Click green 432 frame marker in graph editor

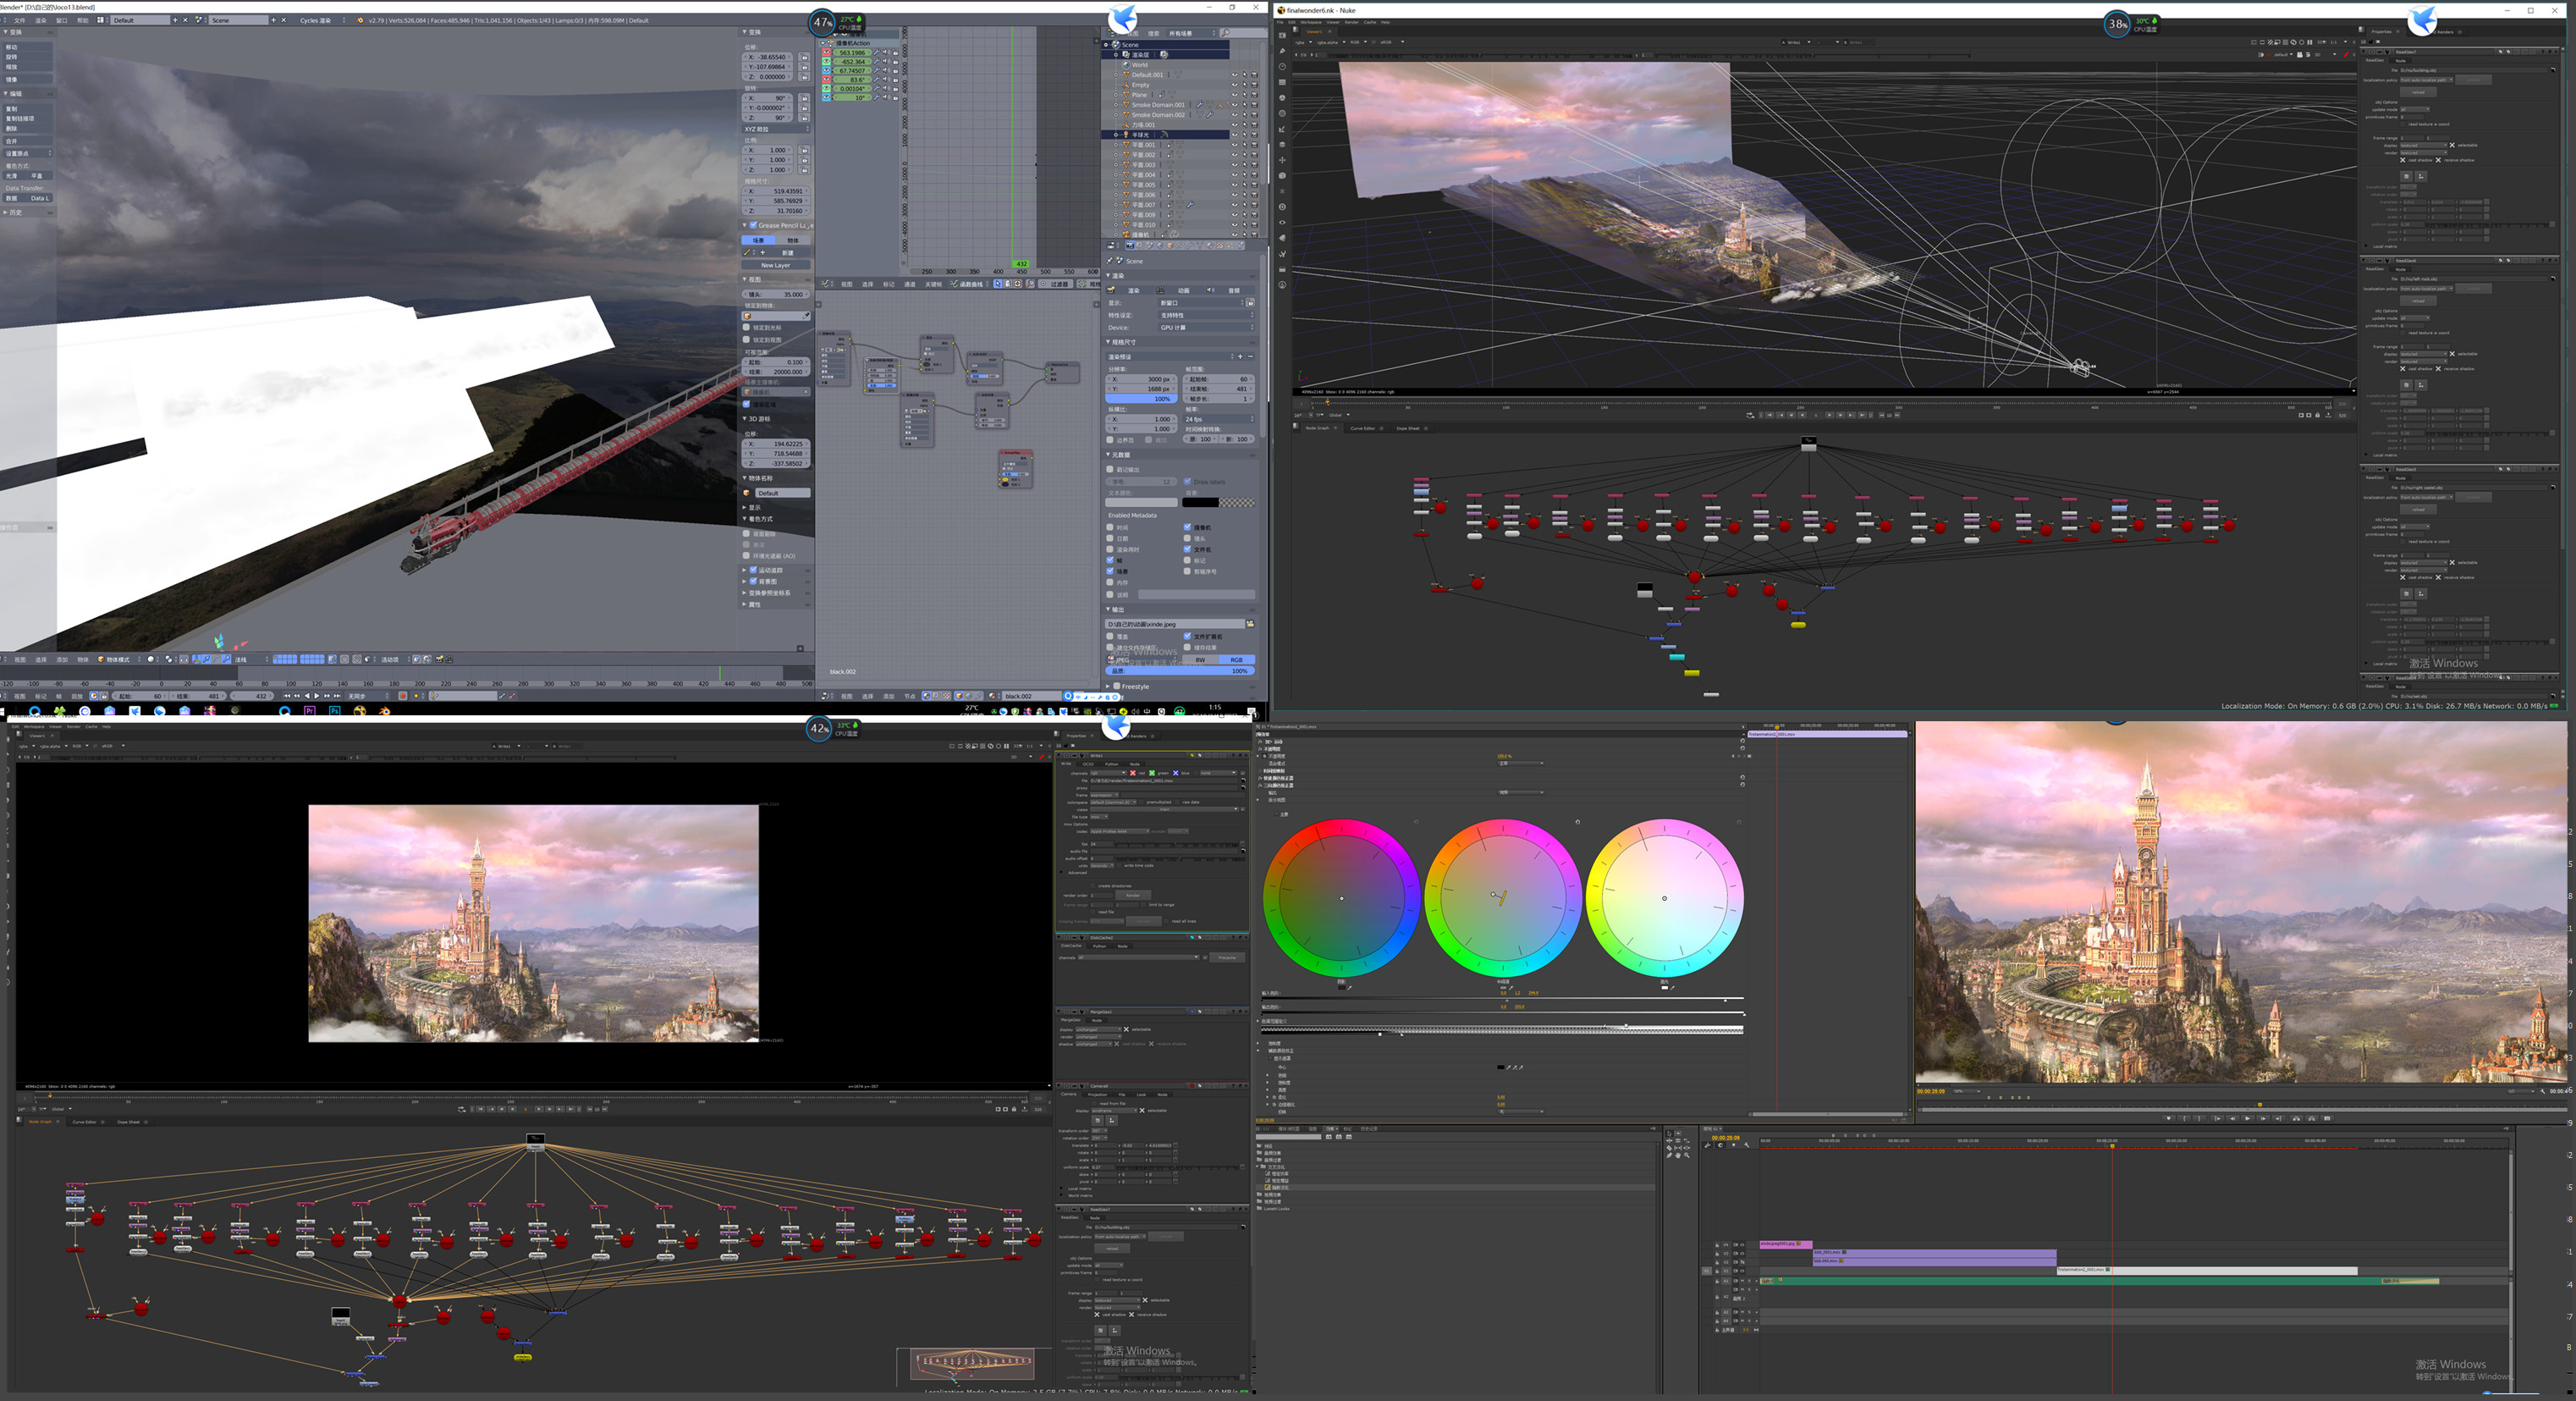click(x=1021, y=264)
